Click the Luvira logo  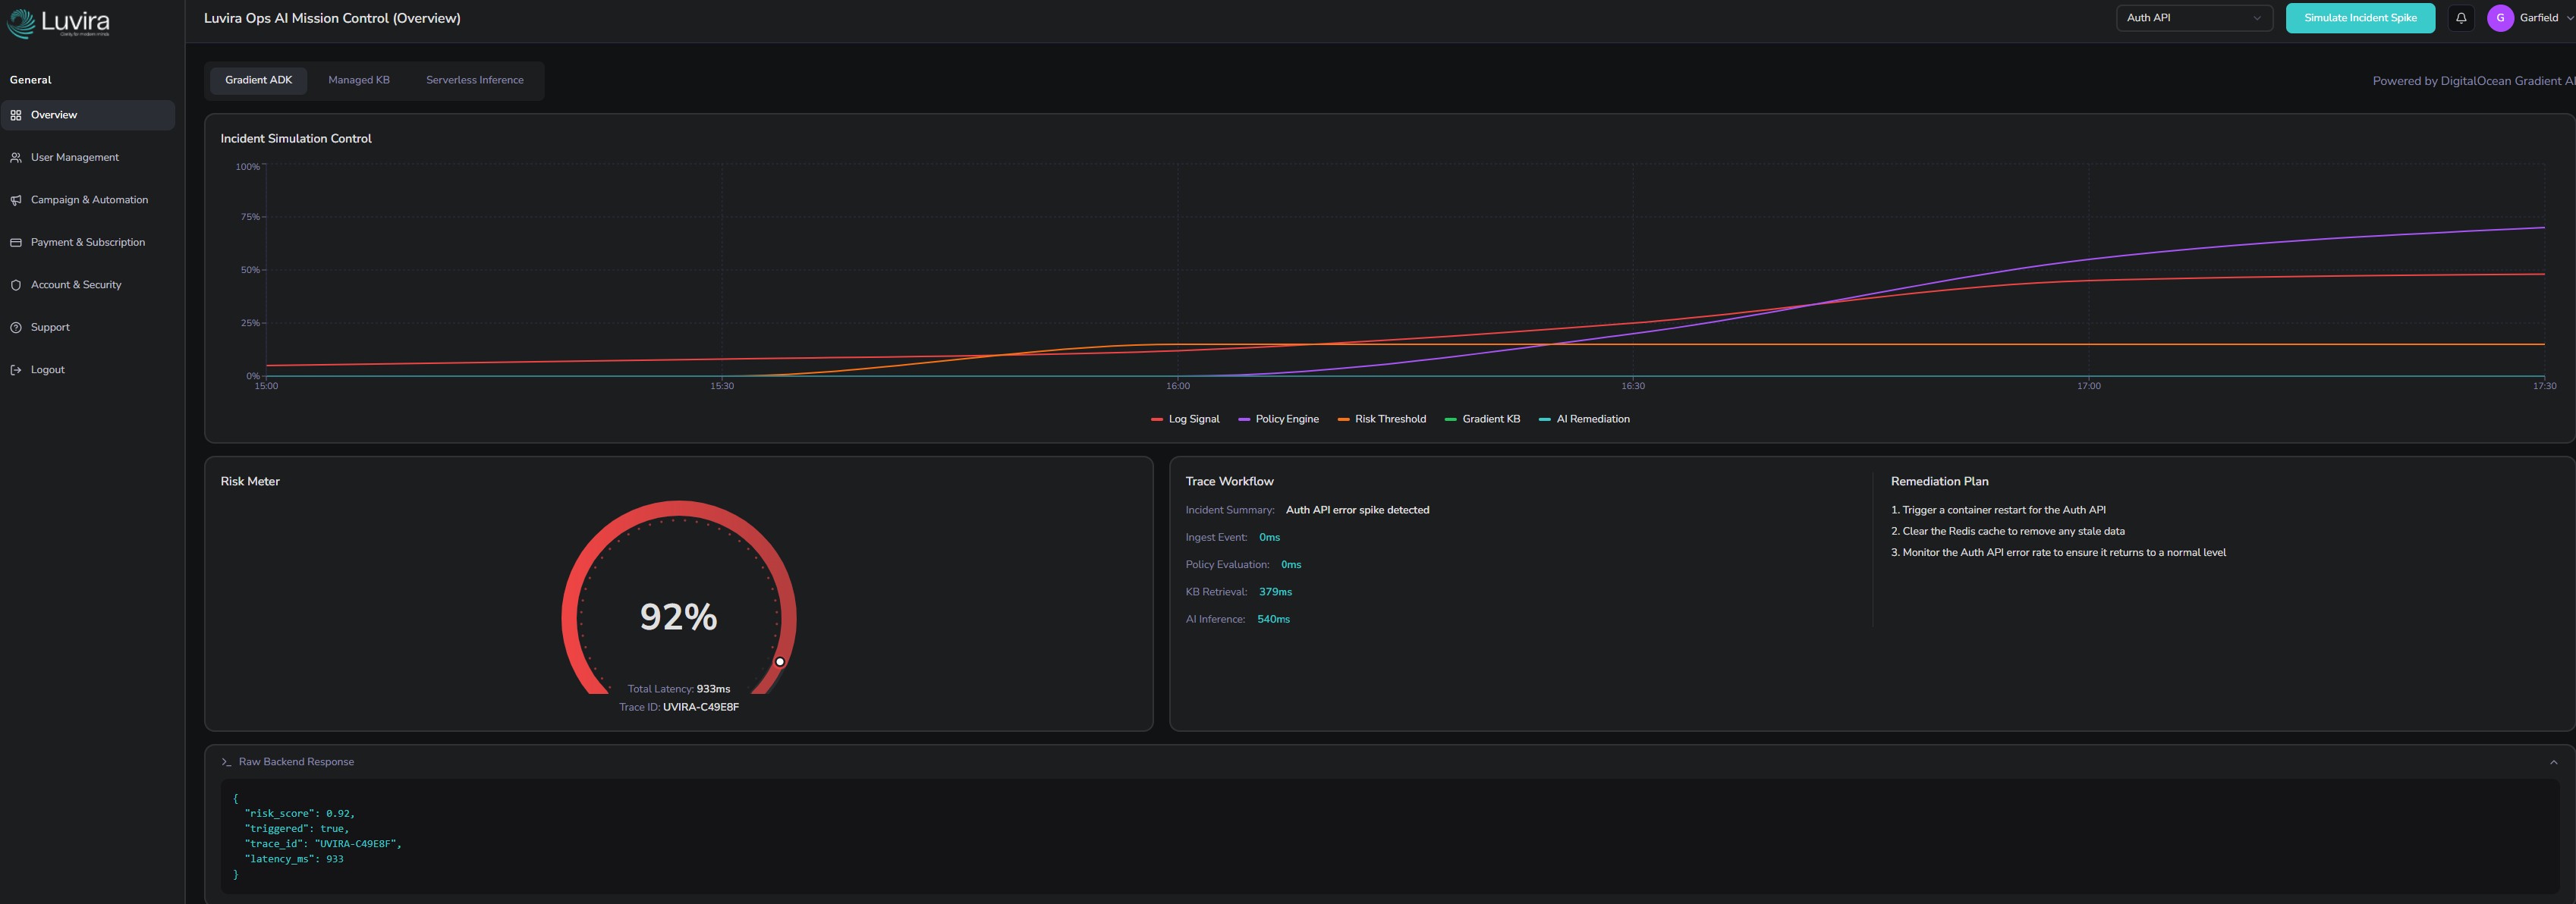click(58, 23)
